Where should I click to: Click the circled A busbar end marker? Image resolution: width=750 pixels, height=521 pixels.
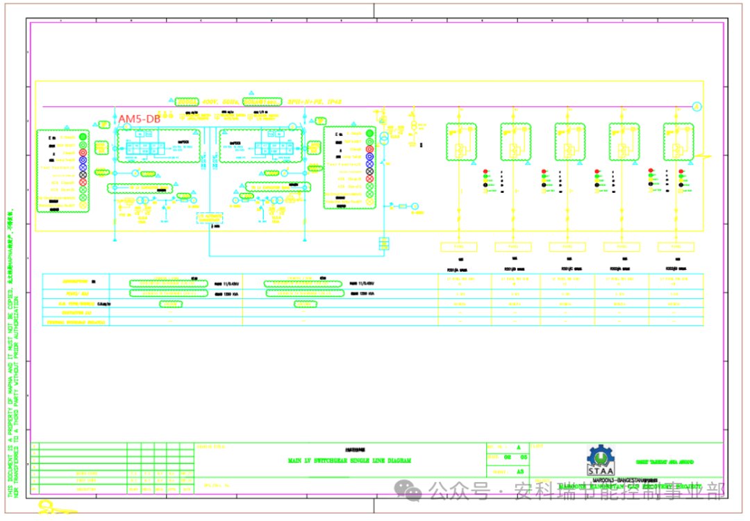[697, 107]
